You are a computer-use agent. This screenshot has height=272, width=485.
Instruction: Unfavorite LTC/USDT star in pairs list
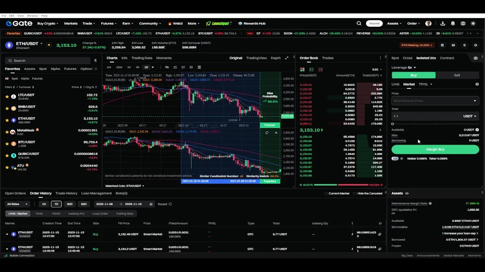pos(7,97)
